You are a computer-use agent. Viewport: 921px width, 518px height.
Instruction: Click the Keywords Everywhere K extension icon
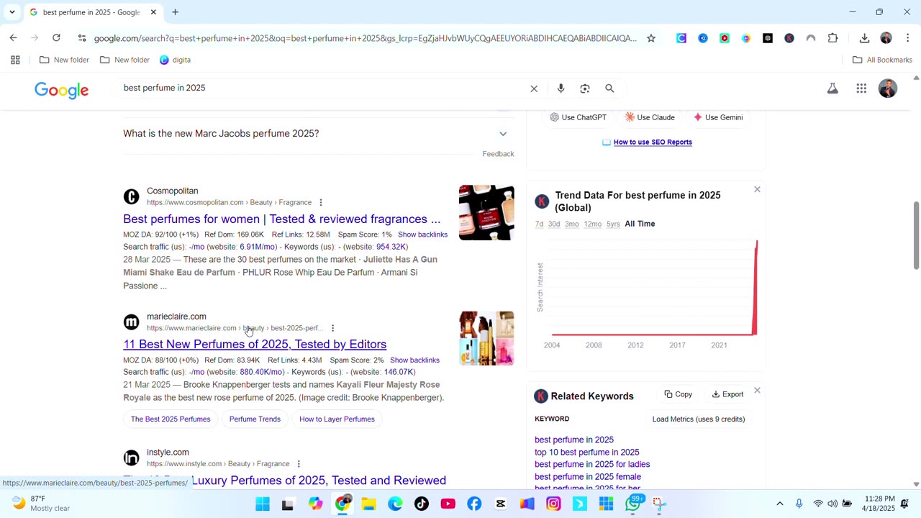click(789, 38)
